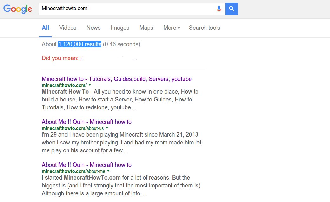Switch to the Videos tab
This screenshot has height=202, width=330.
[68, 28]
